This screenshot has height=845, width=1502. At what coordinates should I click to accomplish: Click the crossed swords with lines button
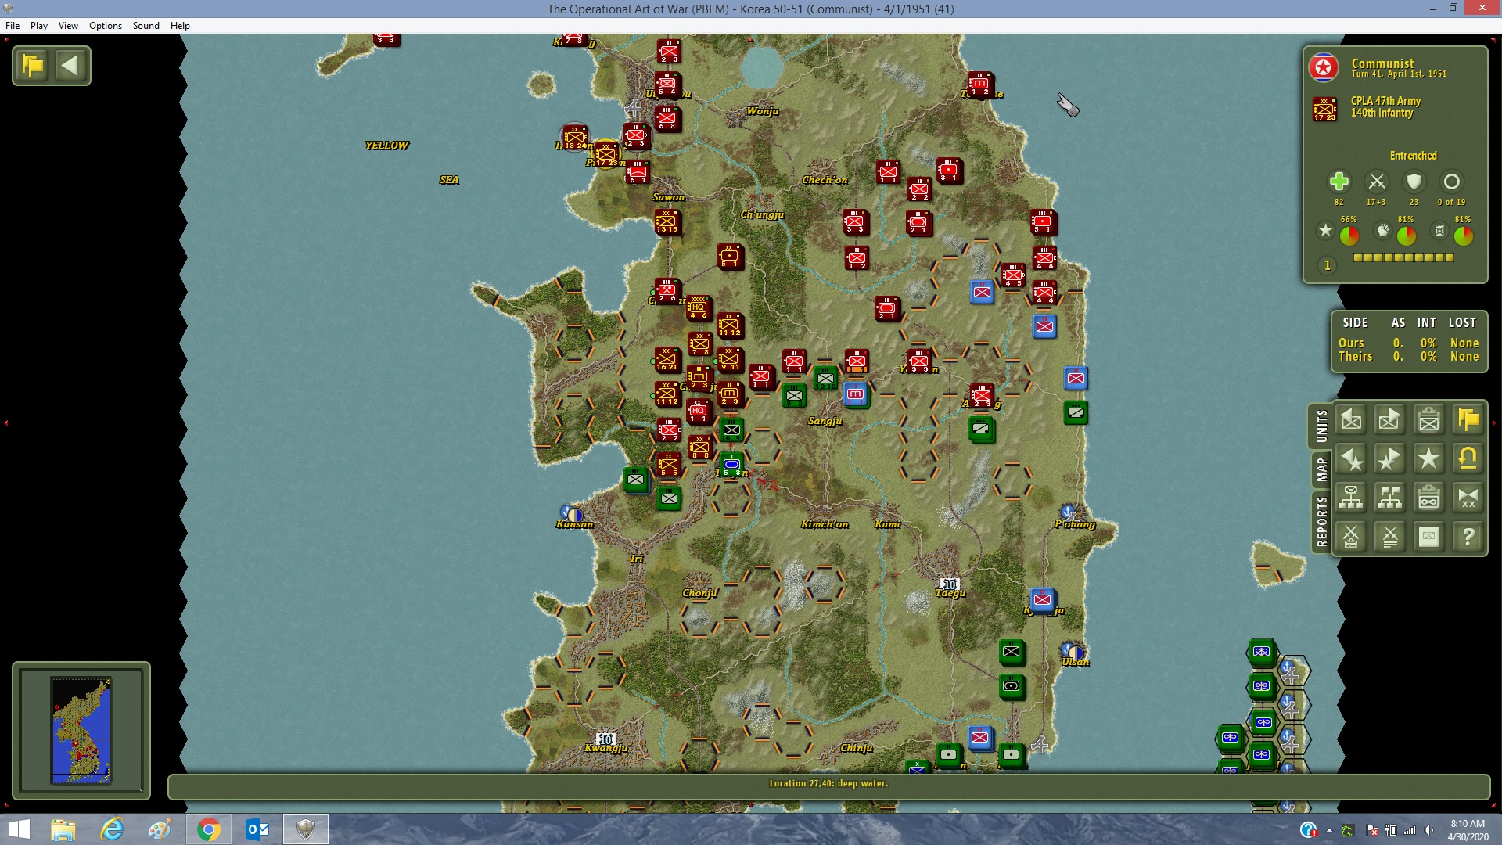[x=1390, y=537]
